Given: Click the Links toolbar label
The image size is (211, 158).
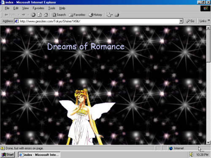Looking at the screenshot, I should (x=203, y=21).
